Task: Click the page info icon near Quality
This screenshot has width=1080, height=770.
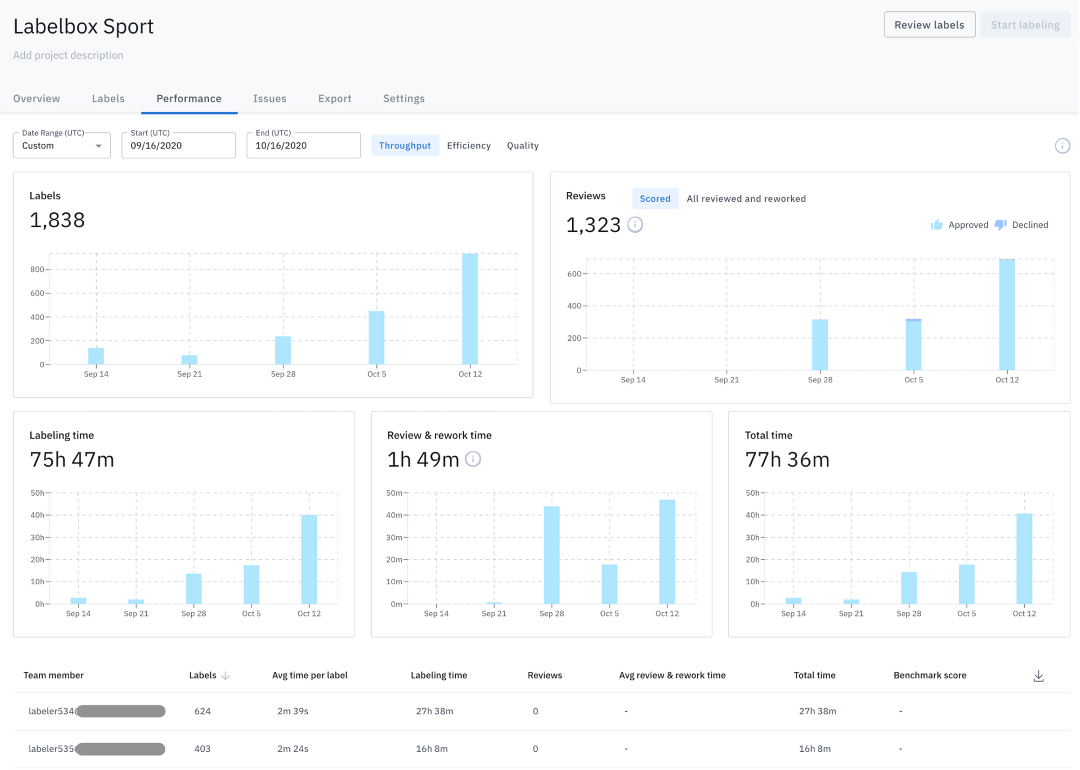Action: [x=1062, y=146]
